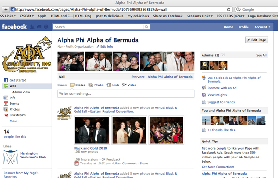This screenshot has width=278, height=178.
Task: Click the calendar icon beside Tuesday timestamp
Action: 76,164
